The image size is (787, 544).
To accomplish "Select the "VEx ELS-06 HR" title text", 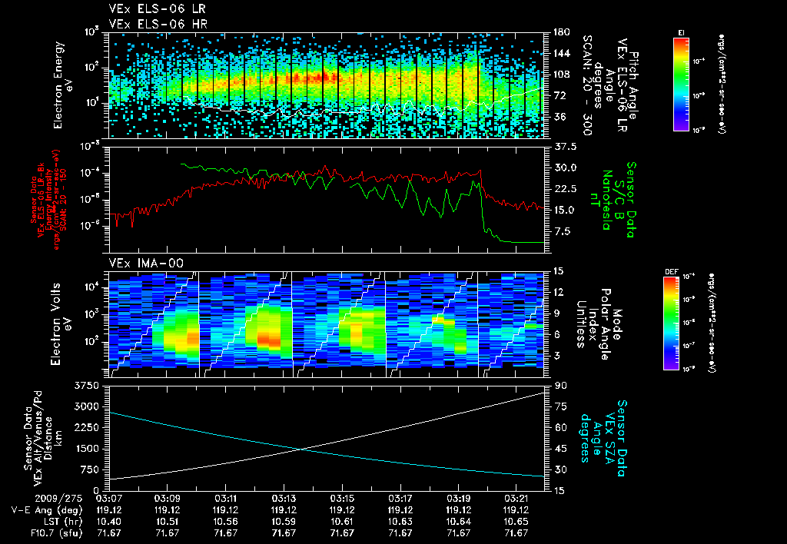I will (x=158, y=24).
